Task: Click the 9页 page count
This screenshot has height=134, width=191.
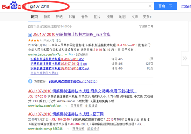Action: 151,59
